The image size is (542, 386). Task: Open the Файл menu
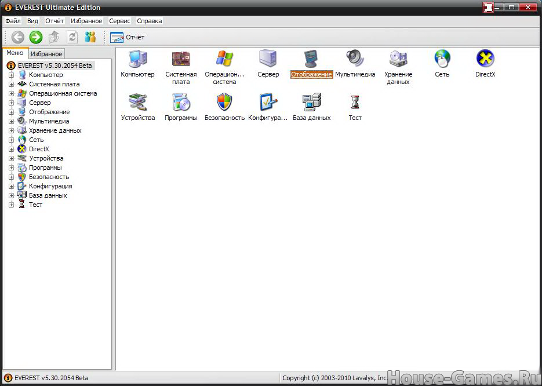click(13, 21)
